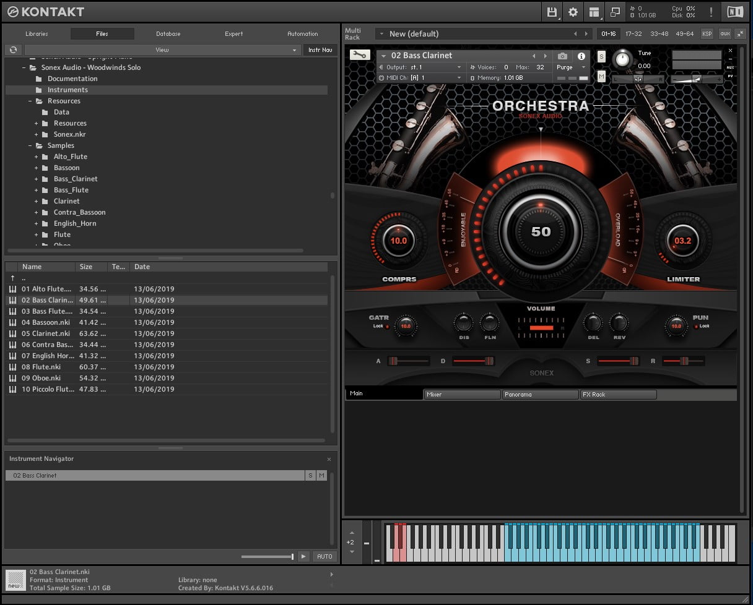Switch to the Database browser tab
The width and height of the screenshot is (753, 605).
(168, 34)
